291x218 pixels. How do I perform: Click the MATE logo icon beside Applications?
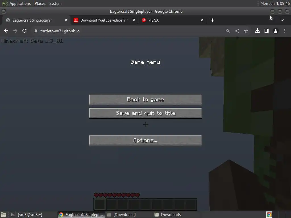pyautogui.click(x=5, y=3)
